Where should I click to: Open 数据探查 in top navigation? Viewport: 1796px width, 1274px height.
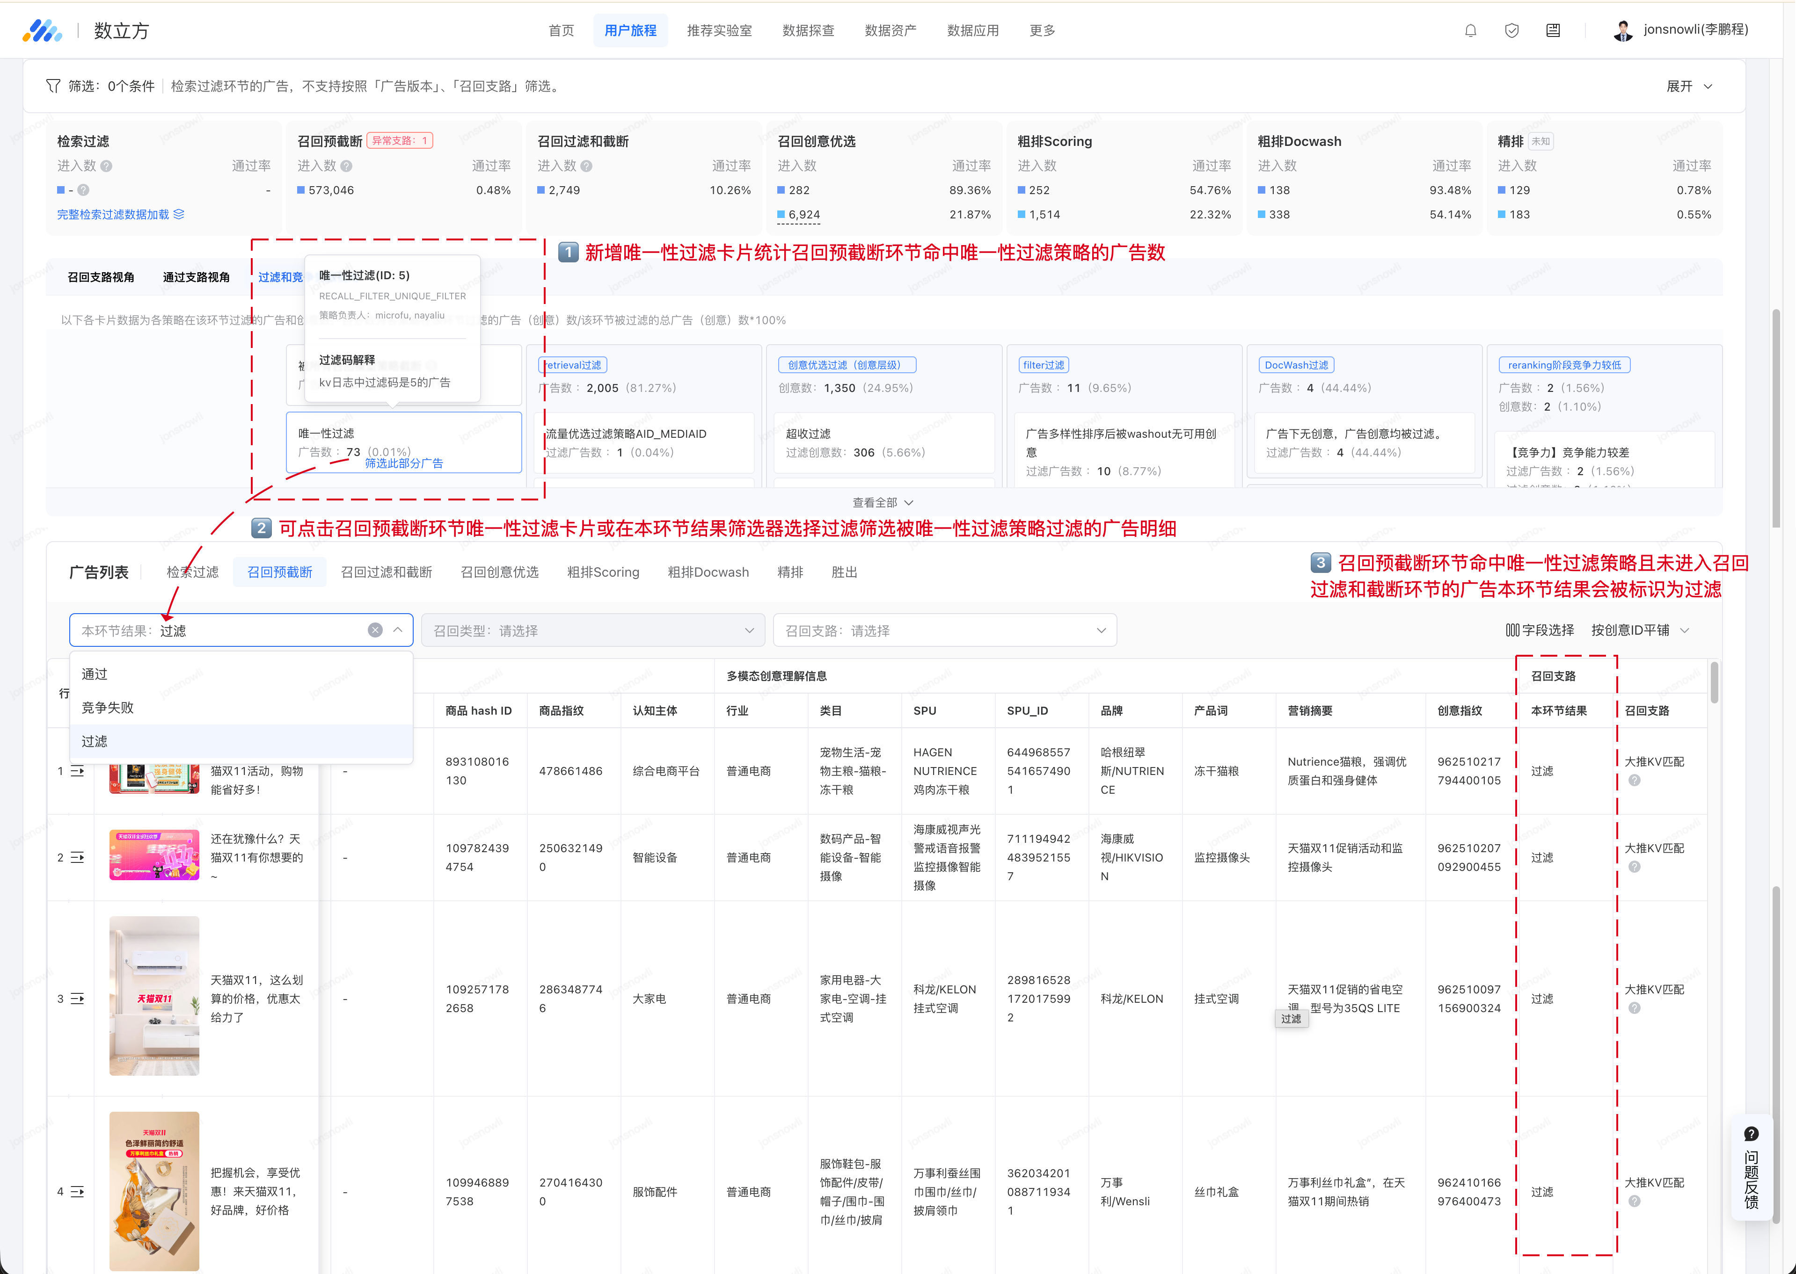808,30
